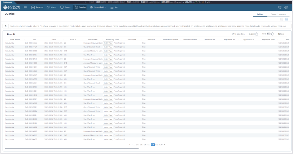
Task: Open the Assets section
Action: click(x=65, y=7)
